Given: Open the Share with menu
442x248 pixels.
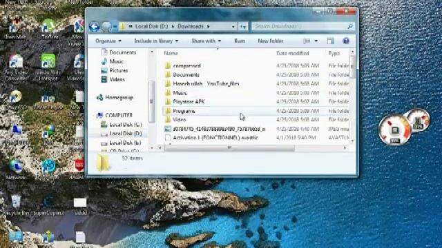Looking at the screenshot, I should [206, 41].
